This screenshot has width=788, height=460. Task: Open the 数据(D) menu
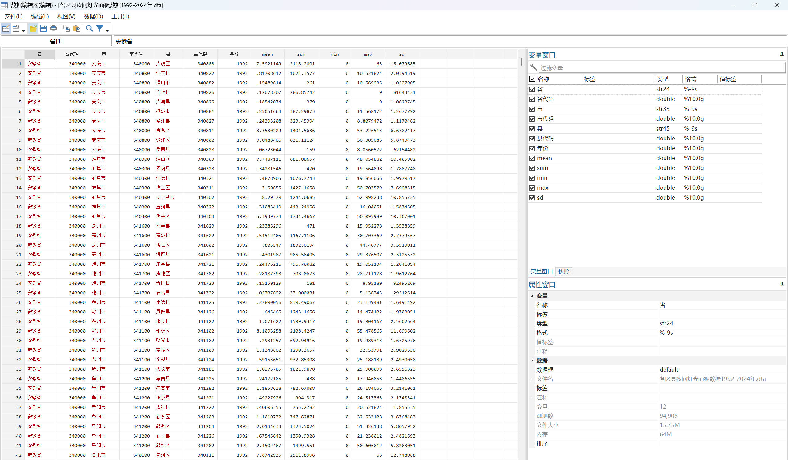93,17
